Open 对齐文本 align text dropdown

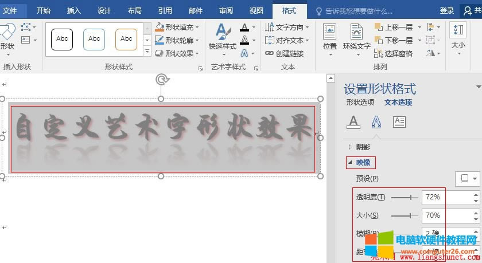(x=287, y=40)
